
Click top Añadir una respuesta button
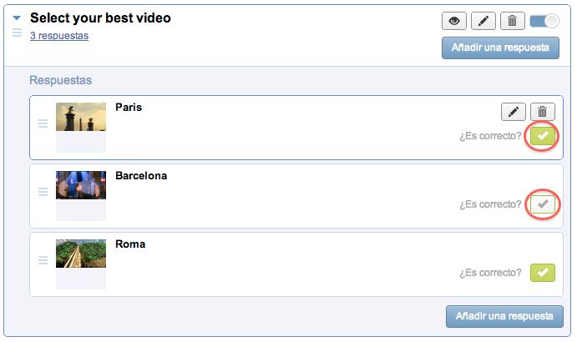[500, 48]
